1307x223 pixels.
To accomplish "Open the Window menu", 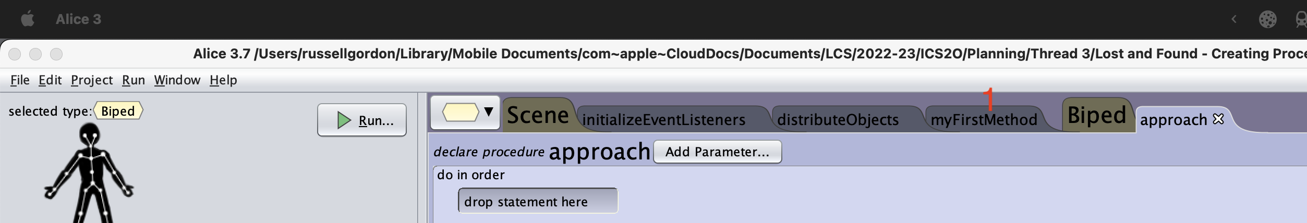I will 177,80.
